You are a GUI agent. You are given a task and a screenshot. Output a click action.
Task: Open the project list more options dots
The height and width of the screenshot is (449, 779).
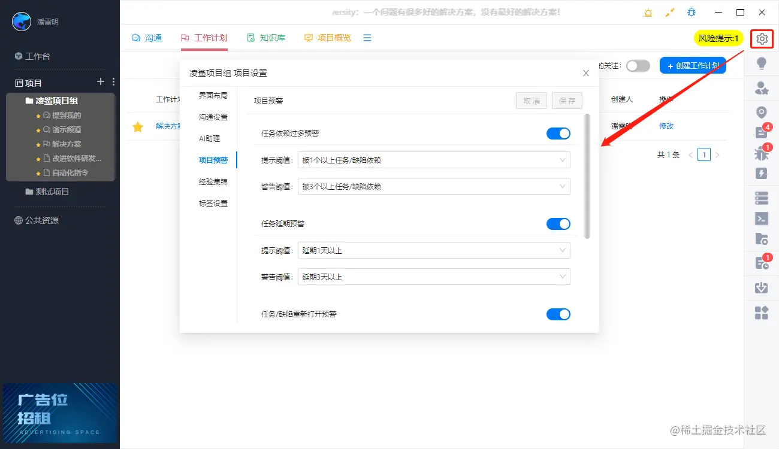(x=113, y=82)
